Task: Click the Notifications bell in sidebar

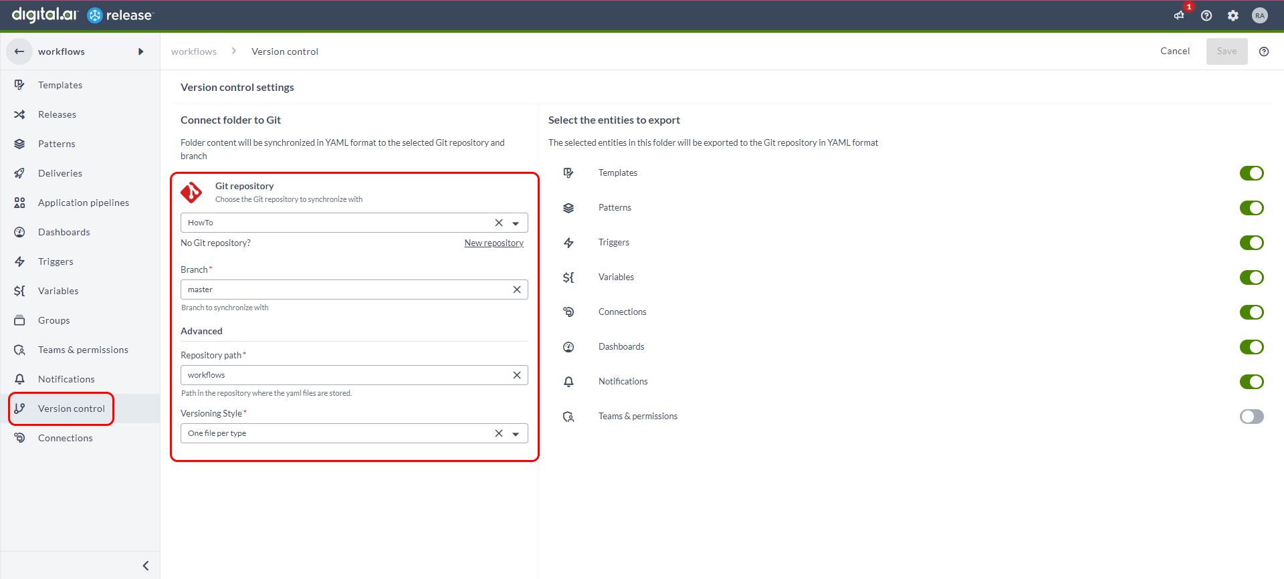Action: point(19,379)
